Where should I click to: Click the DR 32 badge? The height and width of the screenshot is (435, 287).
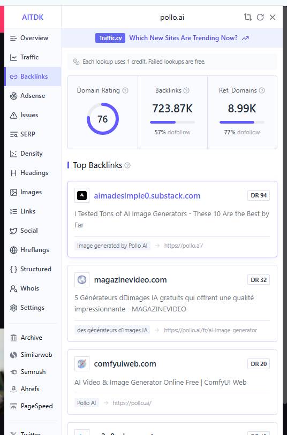(x=259, y=280)
